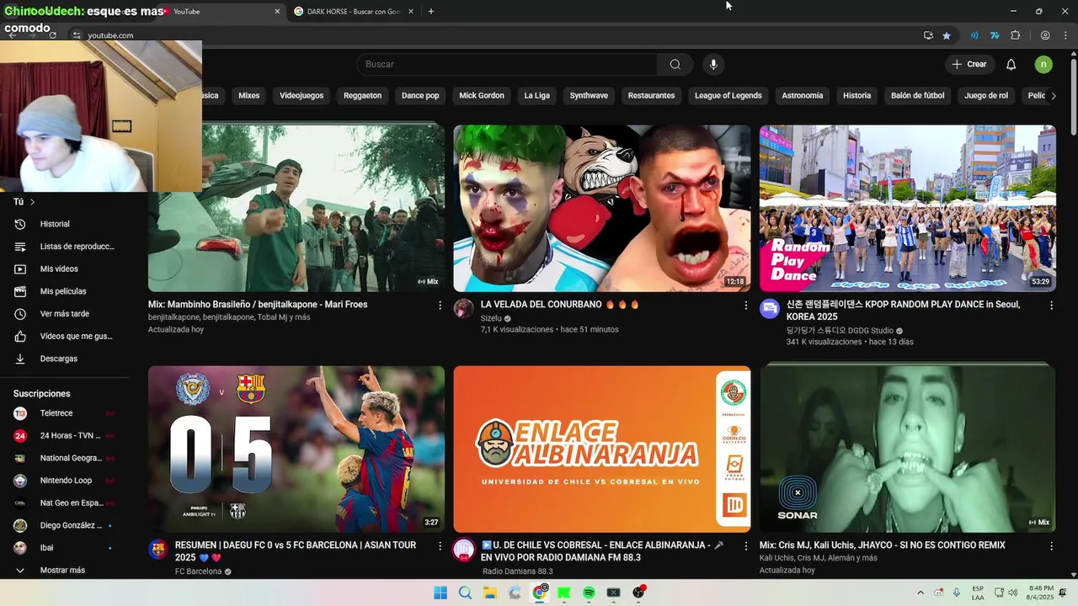Select the League of Legends chip
The width and height of the screenshot is (1078, 606).
click(728, 95)
